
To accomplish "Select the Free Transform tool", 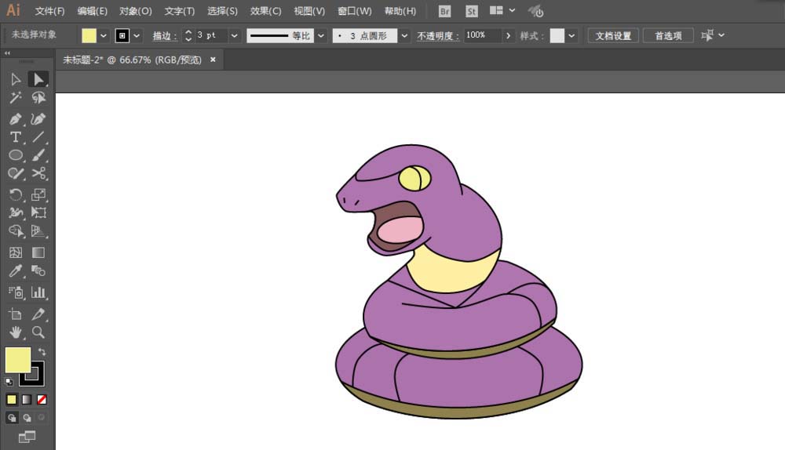I will tap(38, 212).
